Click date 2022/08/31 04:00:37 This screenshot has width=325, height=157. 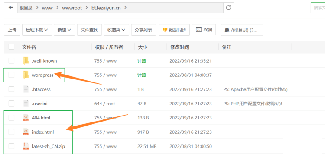[x=191, y=75]
